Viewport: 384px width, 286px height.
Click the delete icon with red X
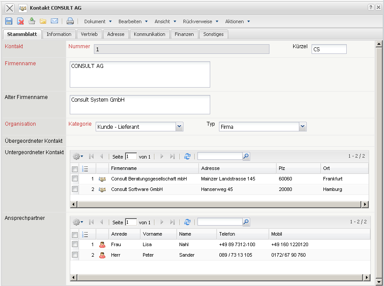[20, 21]
